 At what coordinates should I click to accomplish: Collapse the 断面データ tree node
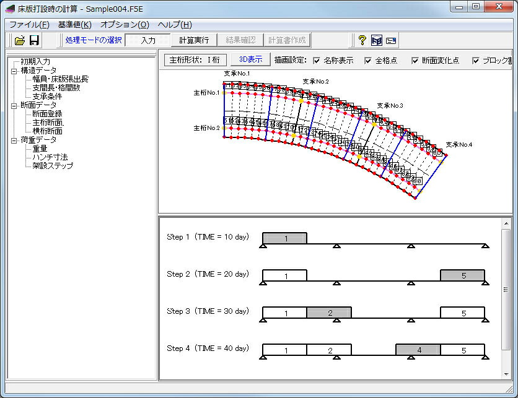(14, 106)
